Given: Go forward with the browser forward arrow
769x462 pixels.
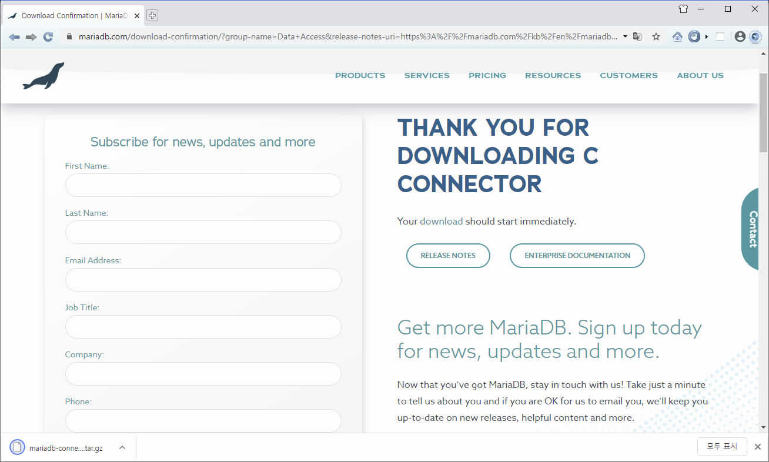Looking at the screenshot, I should (31, 36).
